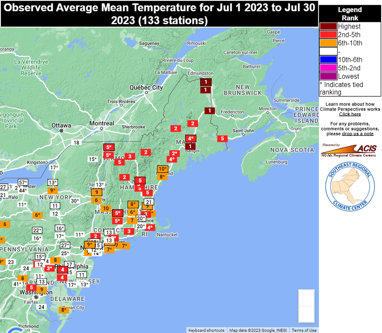The image size is (382, 333).
Task: Select the white marker 24 near Fairfax
Action: [x=41, y=307]
